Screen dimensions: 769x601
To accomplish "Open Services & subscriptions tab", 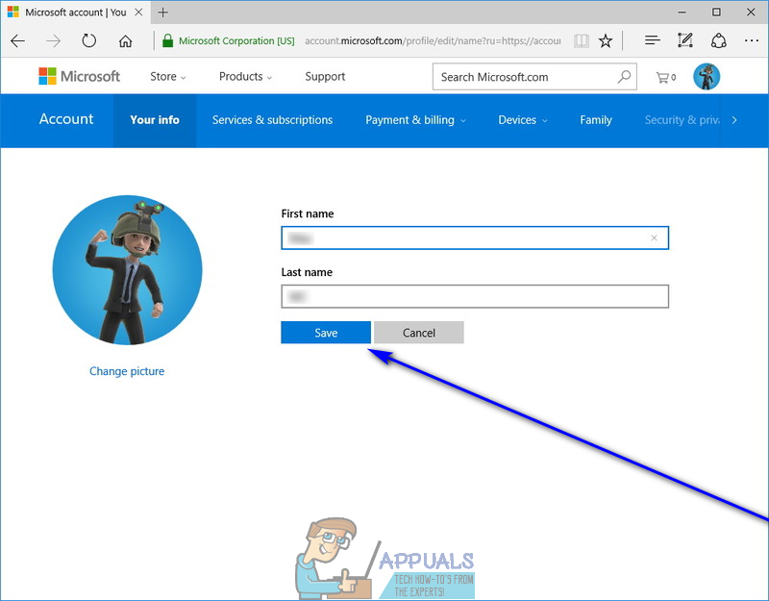I will tap(272, 120).
